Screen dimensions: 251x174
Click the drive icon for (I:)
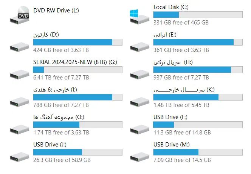coord(20,102)
